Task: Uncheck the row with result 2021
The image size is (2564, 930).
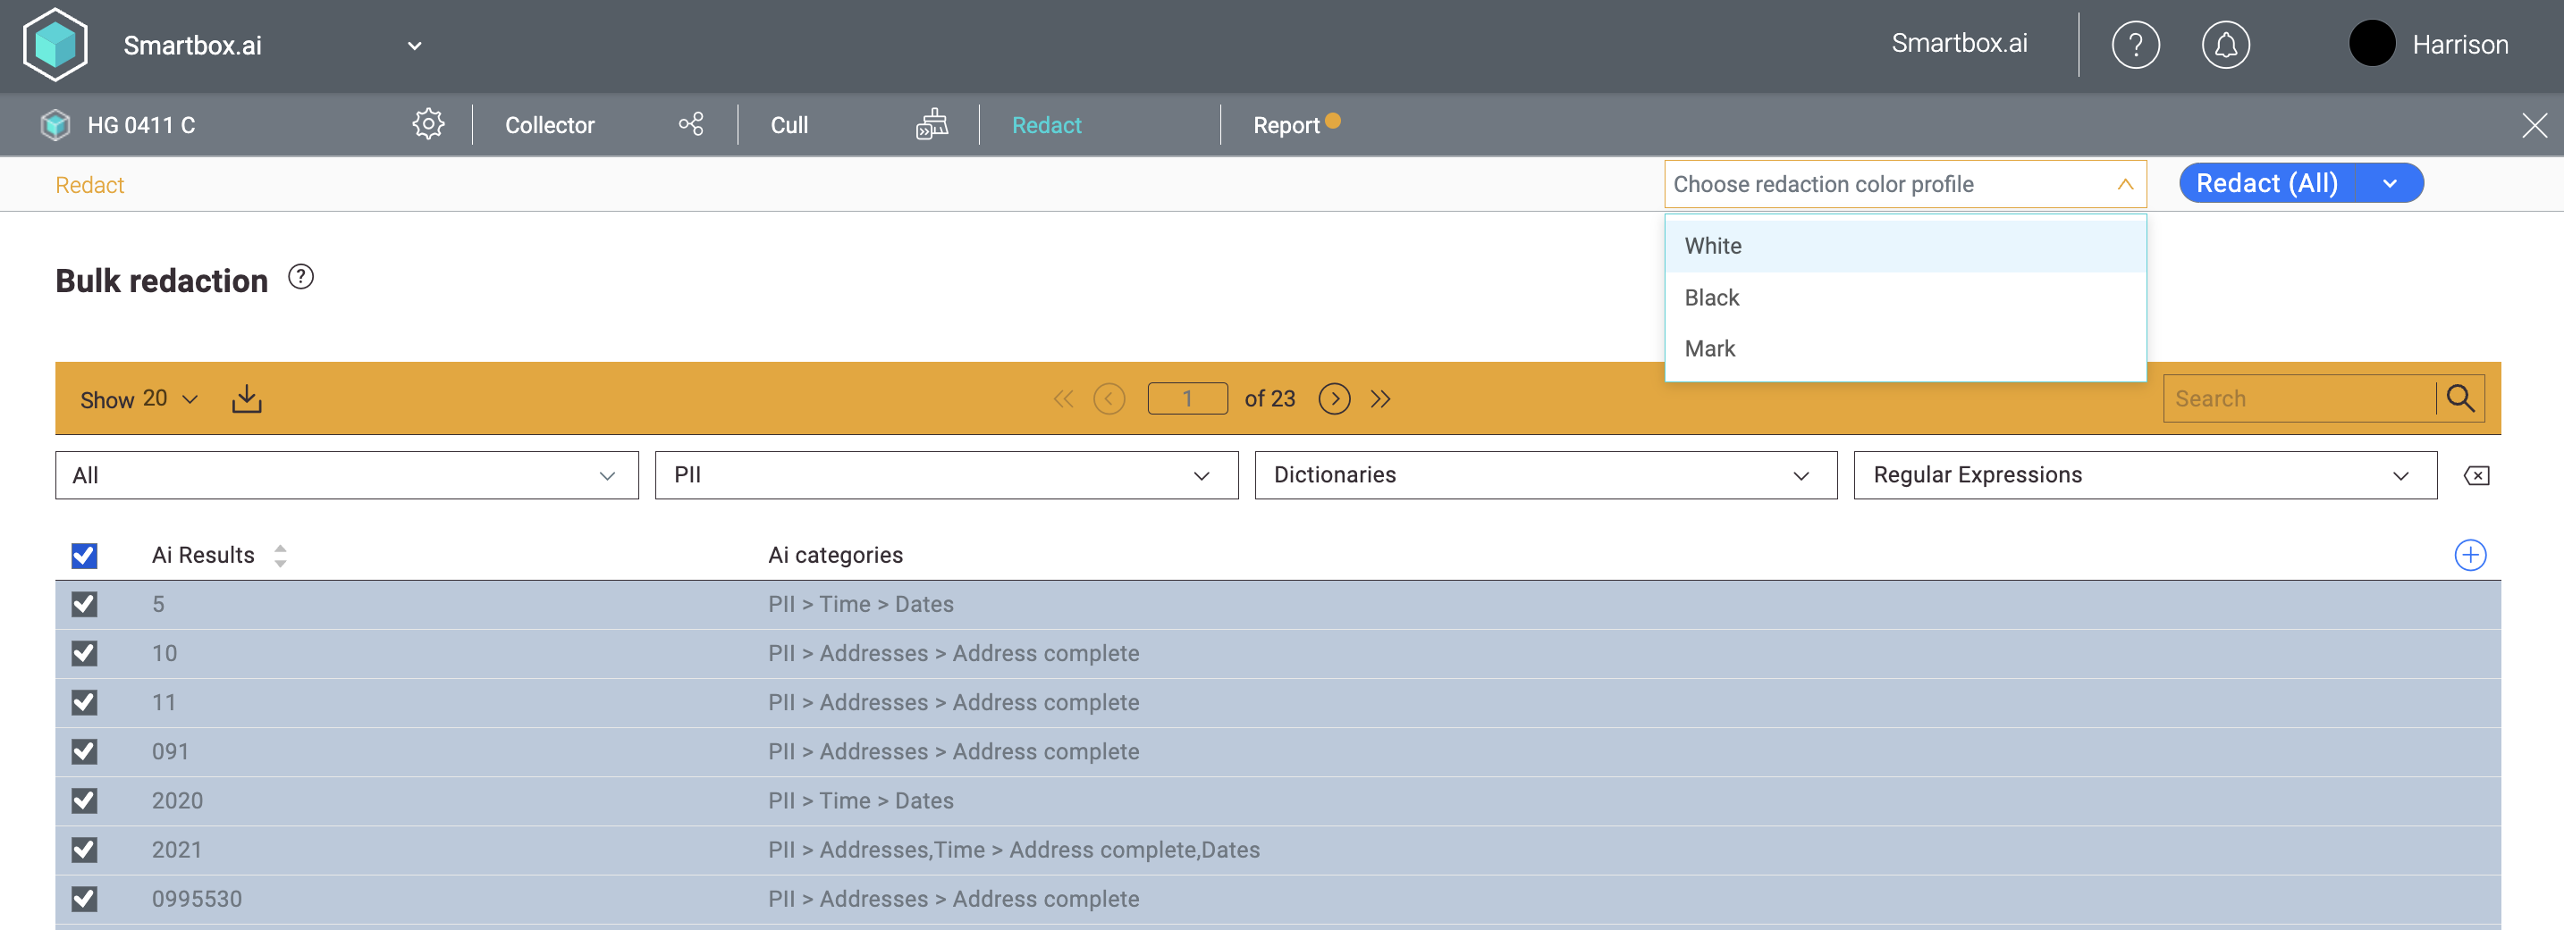Action: pos(85,850)
